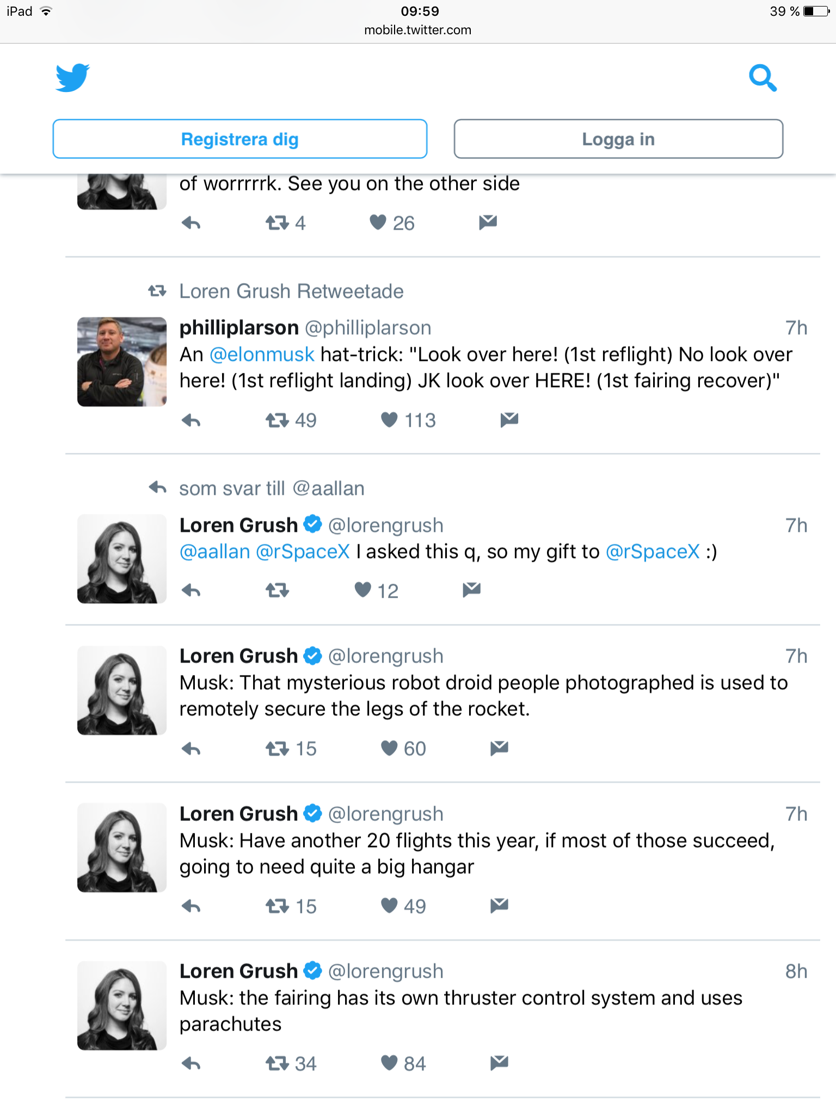Open search with the magnifier icon

tap(763, 78)
